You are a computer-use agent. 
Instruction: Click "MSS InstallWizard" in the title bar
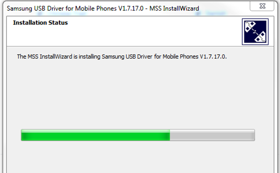point(174,9)
